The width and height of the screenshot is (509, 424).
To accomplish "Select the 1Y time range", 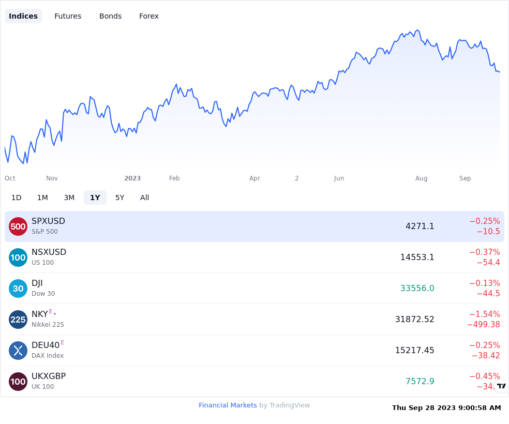I will (95, 198).
